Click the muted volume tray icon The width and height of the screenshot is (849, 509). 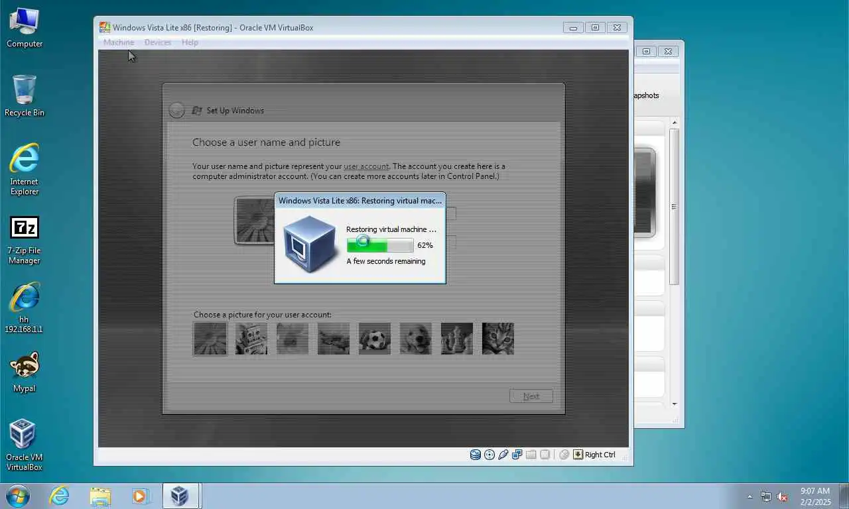click(782, 496)
